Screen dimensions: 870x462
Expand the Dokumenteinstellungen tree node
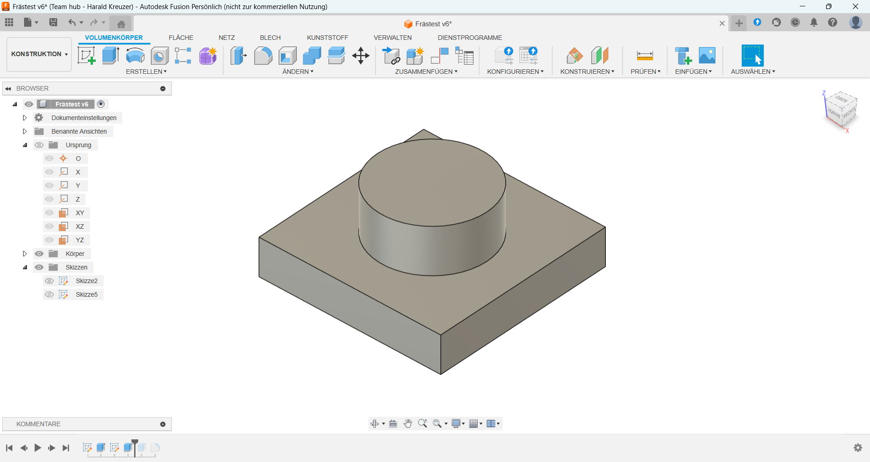(25, 118)
